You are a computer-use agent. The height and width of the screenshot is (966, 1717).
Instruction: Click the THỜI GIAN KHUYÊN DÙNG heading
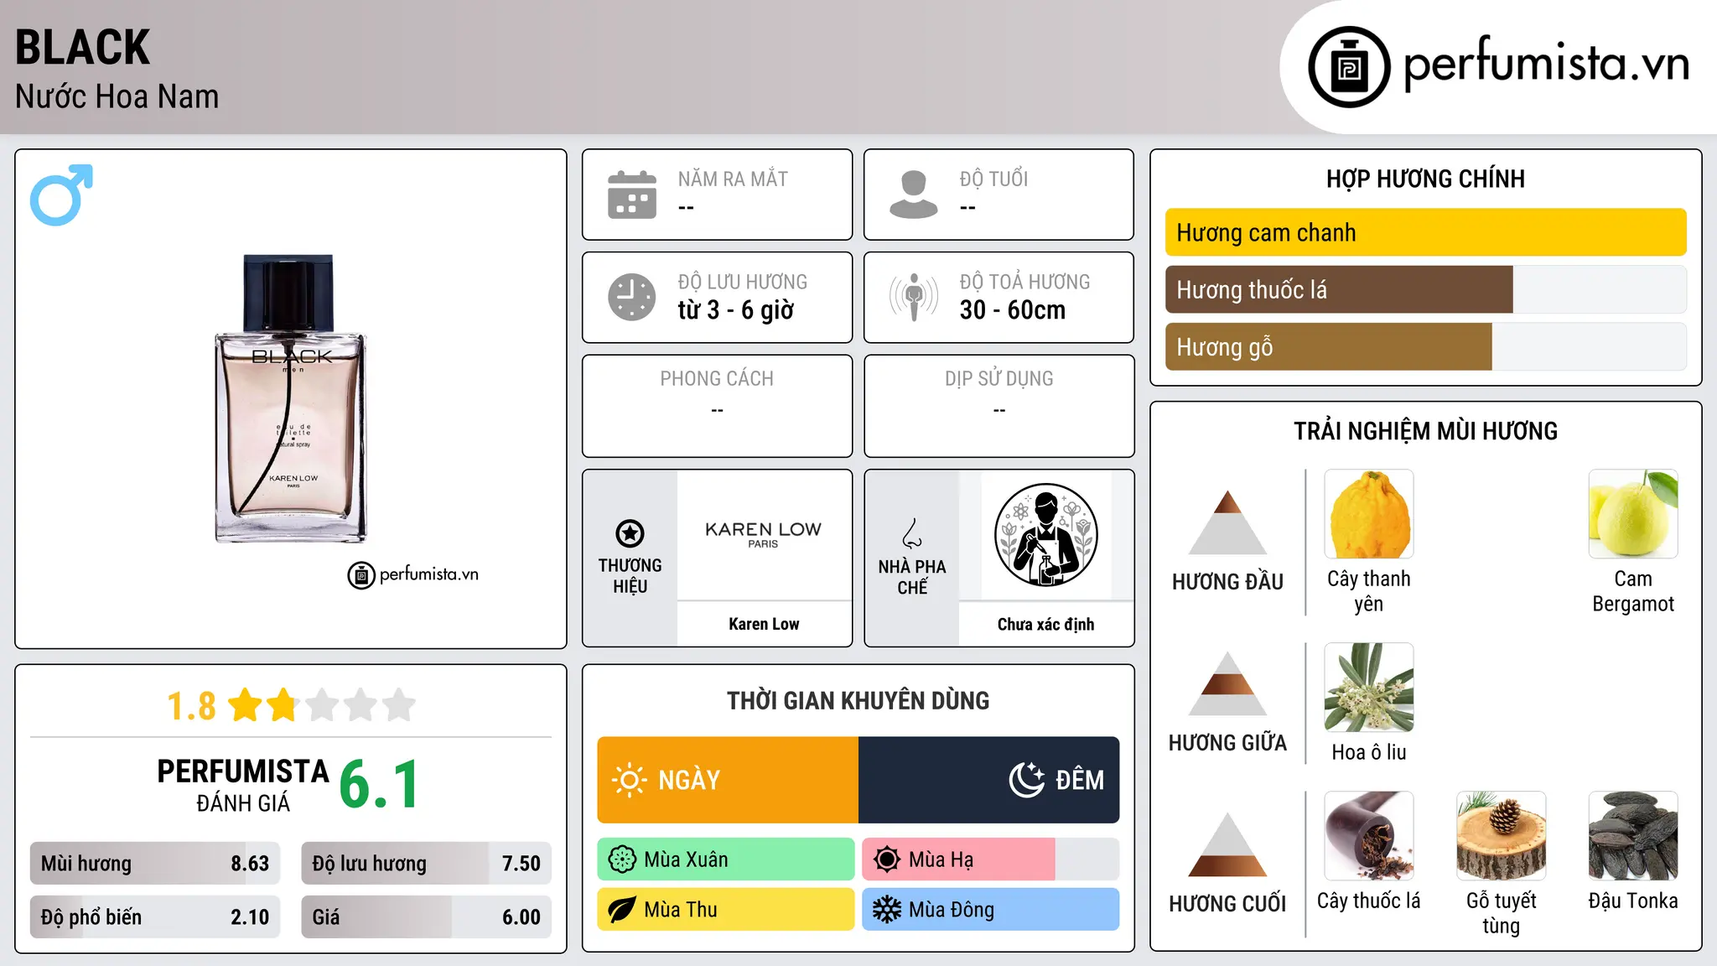pos(858,700)
